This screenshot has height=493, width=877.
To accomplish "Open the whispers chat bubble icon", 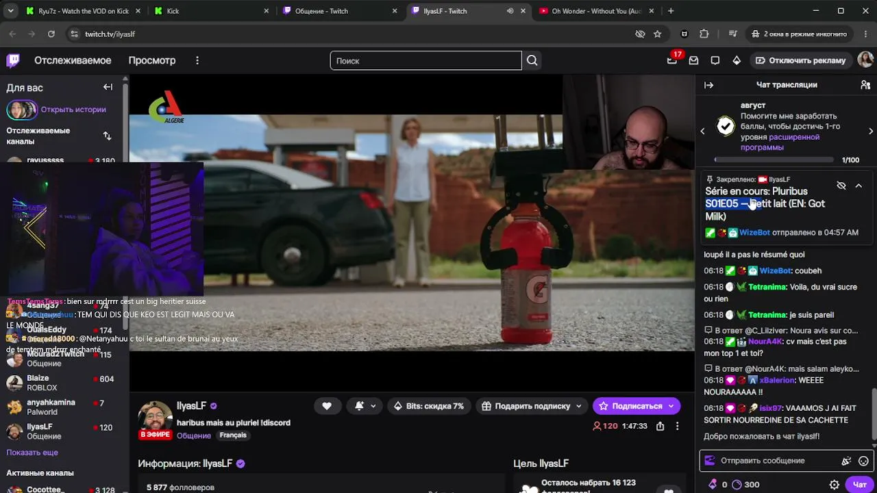I will coord(715,60).
